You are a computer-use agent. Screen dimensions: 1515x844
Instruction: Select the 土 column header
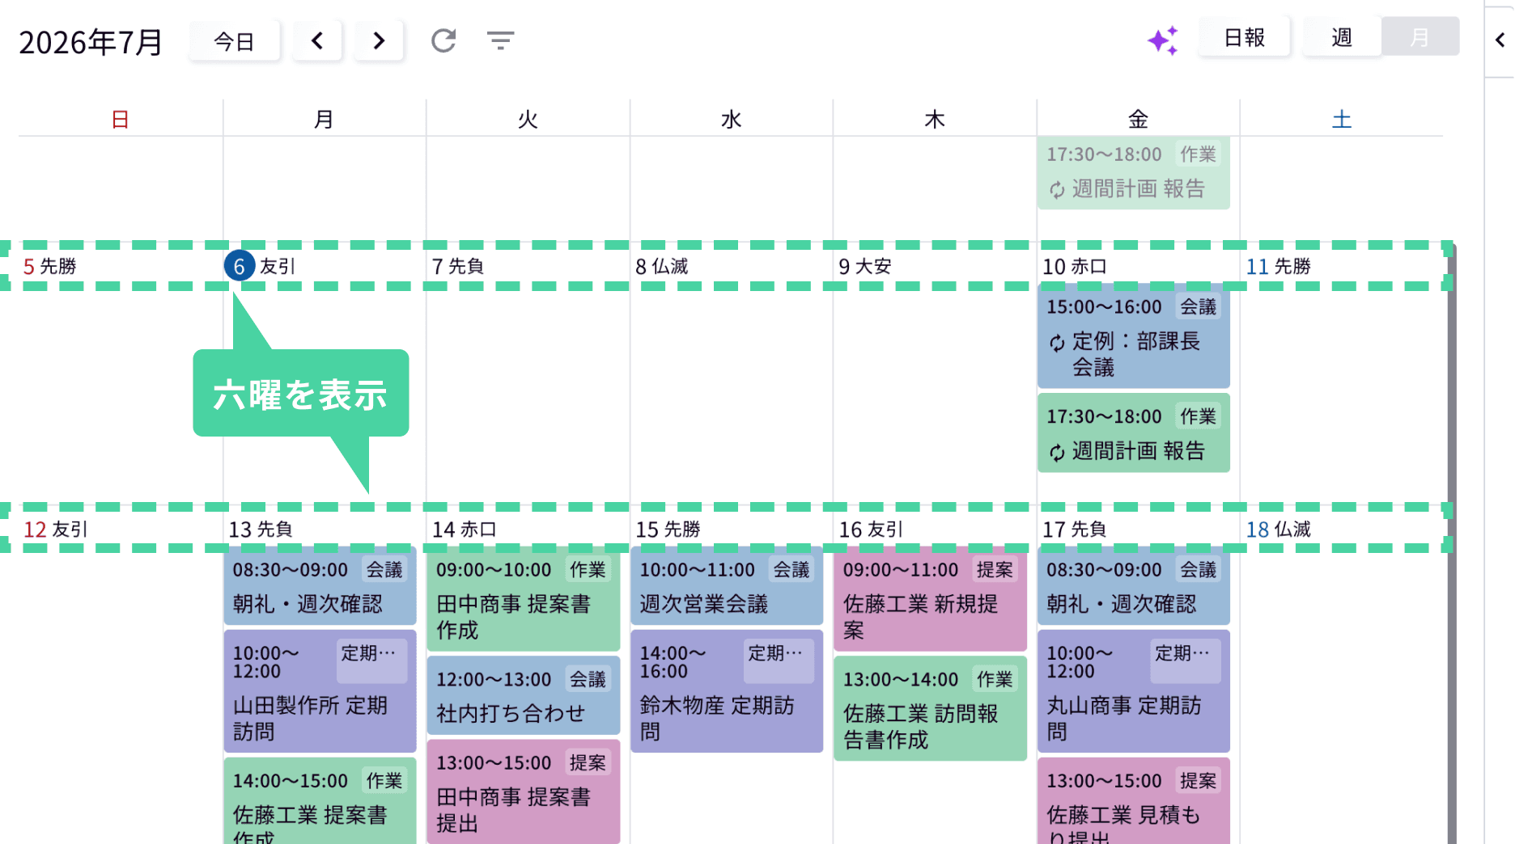(1342, 120)
